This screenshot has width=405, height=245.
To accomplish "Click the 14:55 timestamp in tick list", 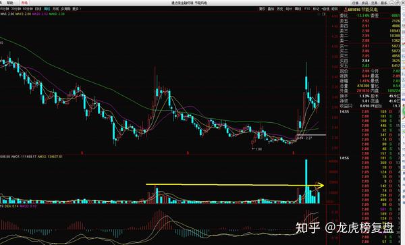I will pyautogui.click(x=344, y=112).
